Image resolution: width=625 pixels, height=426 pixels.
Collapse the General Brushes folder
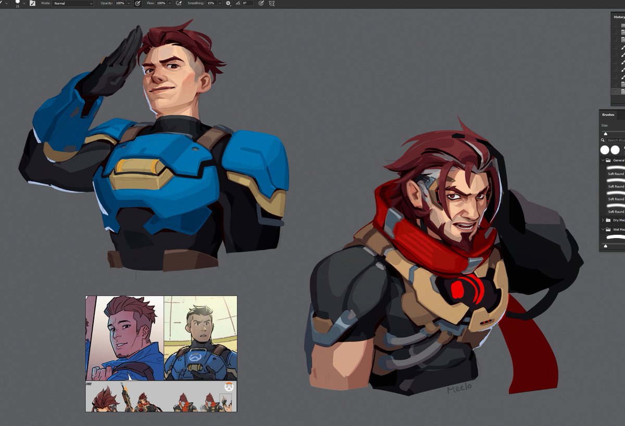(603, 160)
